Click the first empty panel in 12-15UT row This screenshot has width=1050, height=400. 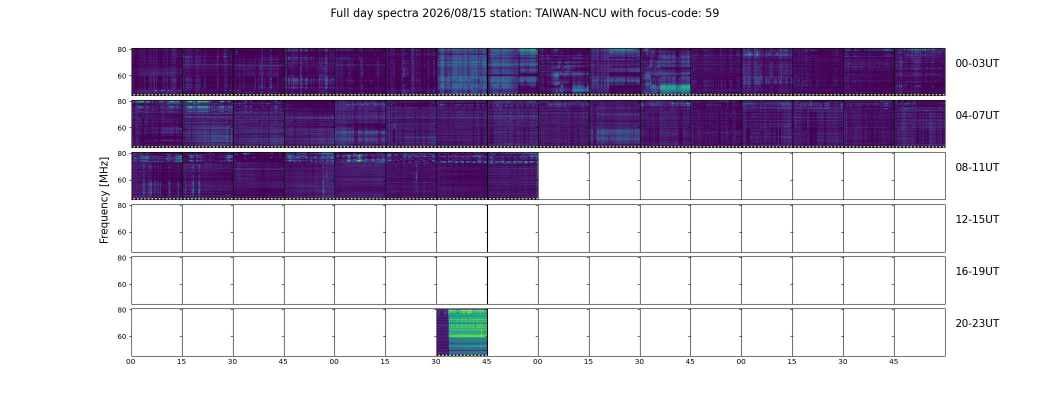(x=157, y=228)
